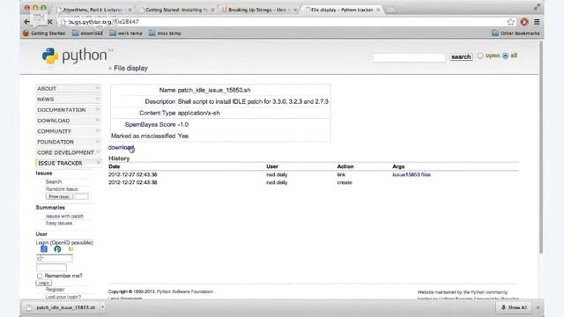
Task: Click the ned.deily user in link row
Action: pyautogui.click(x=277, y=174)
